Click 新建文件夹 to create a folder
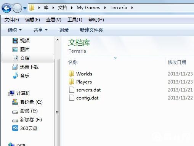194x146 pixels. coord(91,30)
